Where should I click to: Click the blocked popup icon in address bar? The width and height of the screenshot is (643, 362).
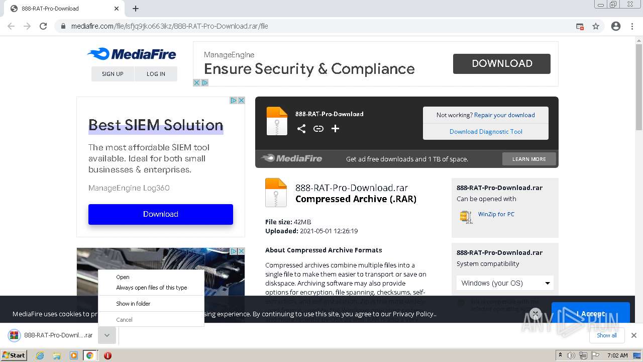pyautogui.click(x=580, y=26)
